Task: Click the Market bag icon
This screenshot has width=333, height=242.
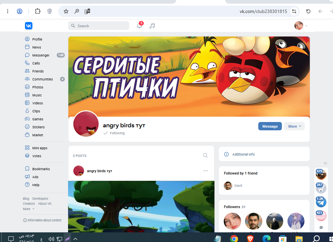Action: pos(27,135)
